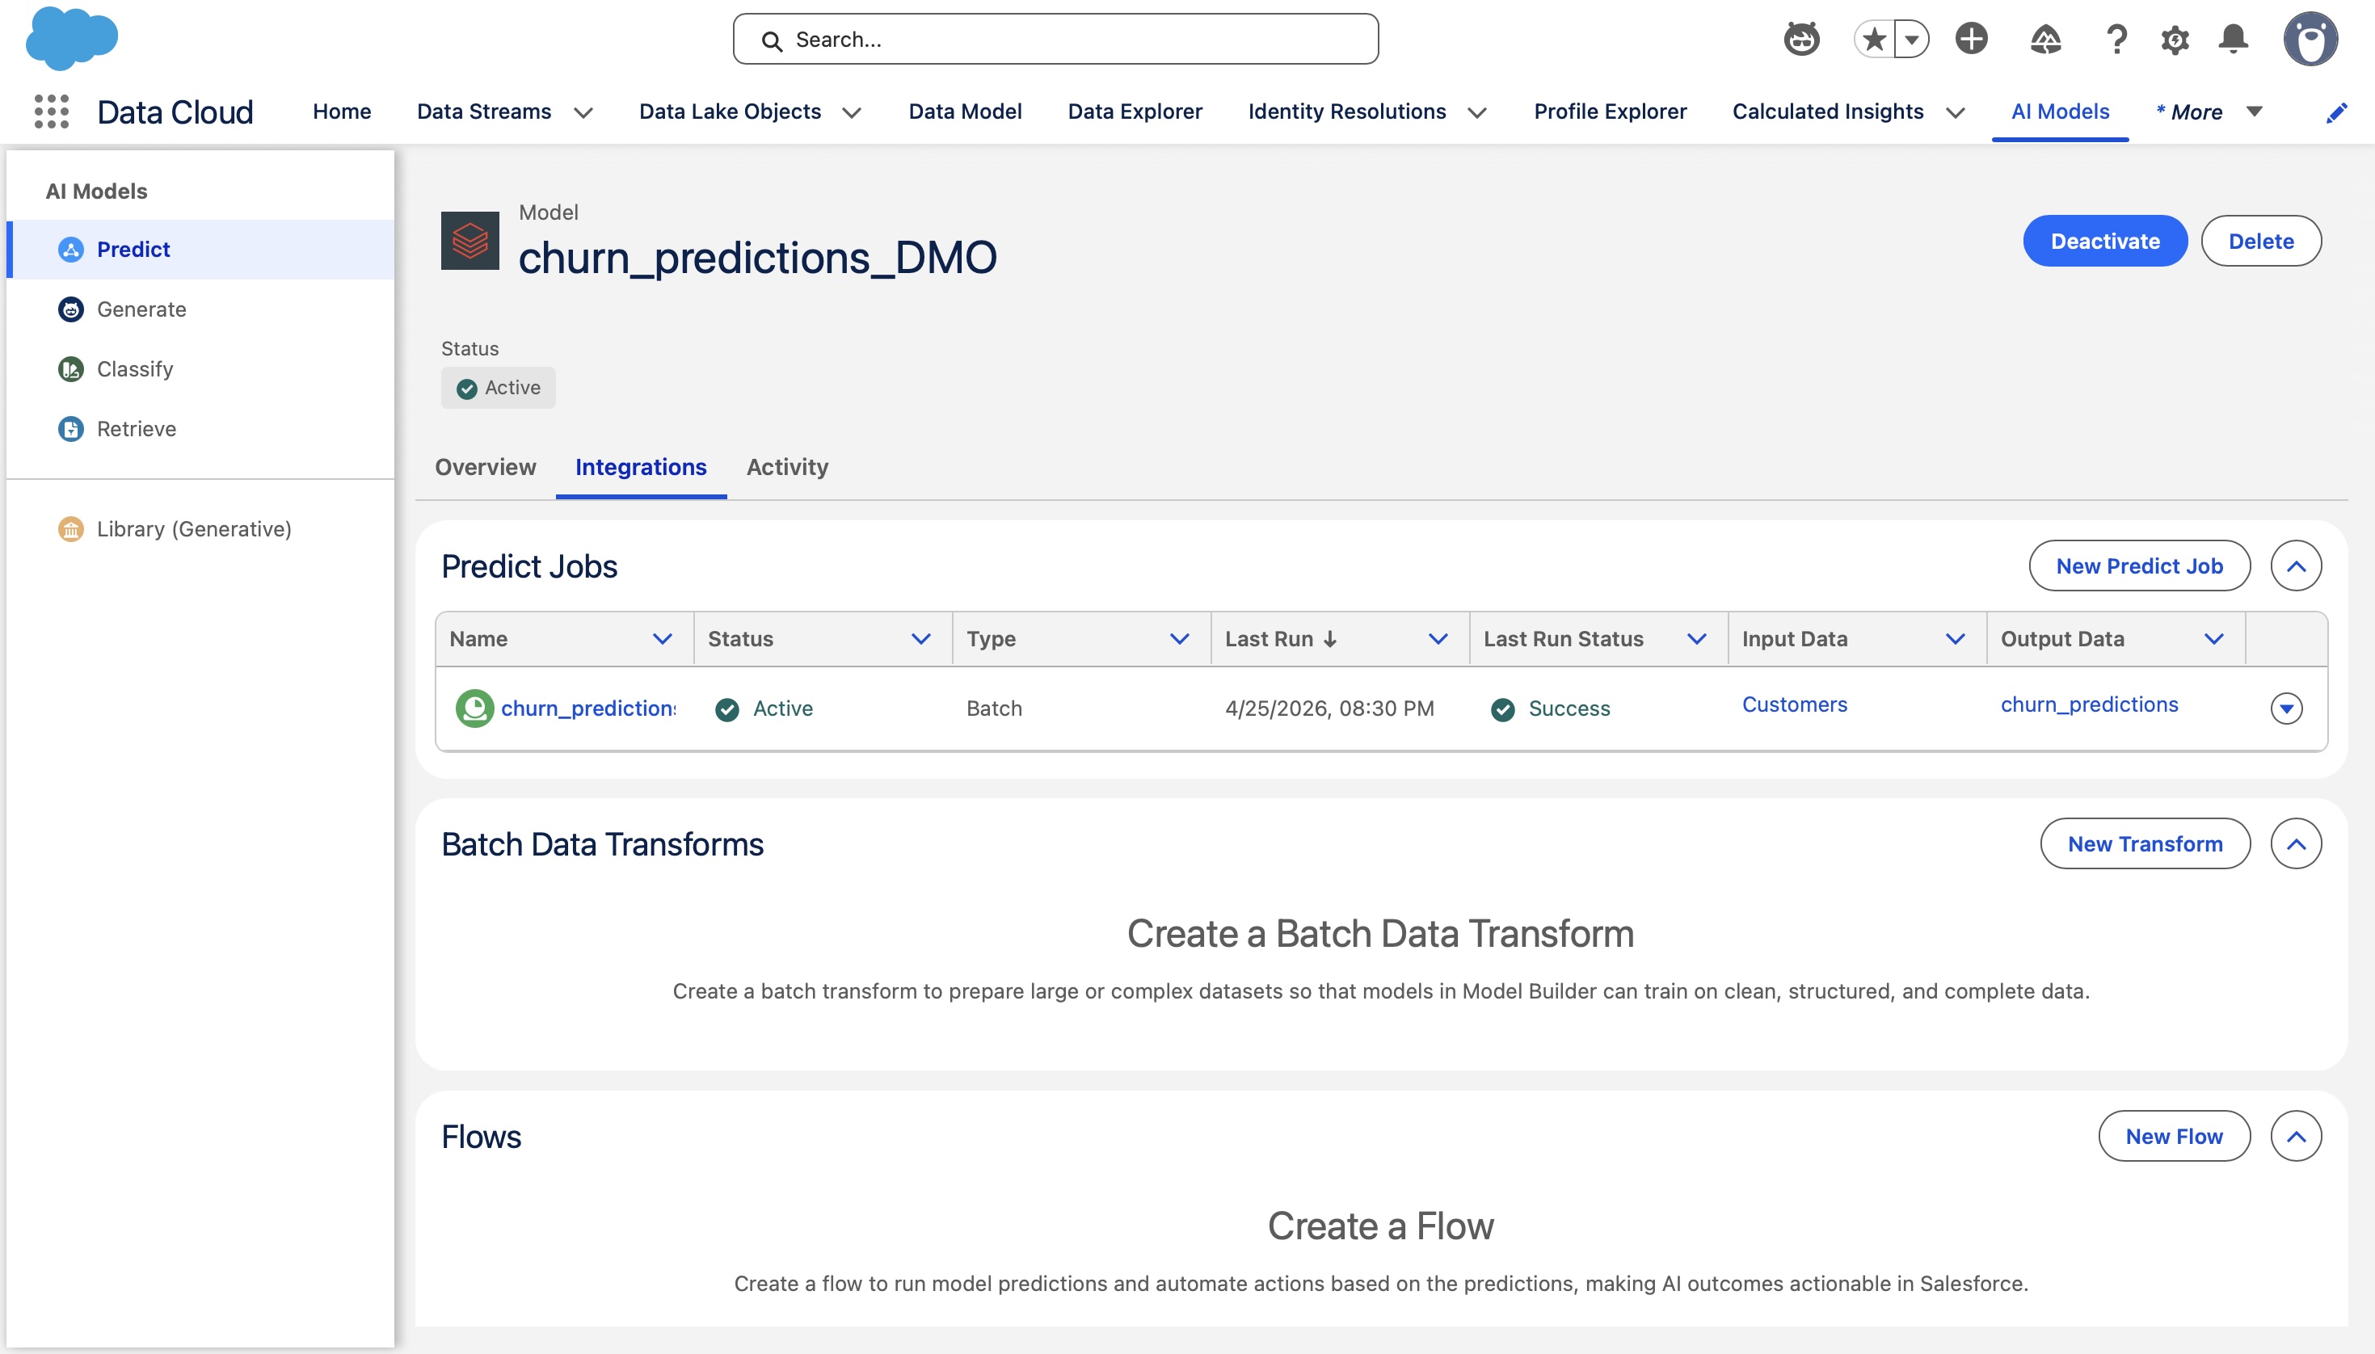Open the user profile avatar
Screen dimensions: 2375x1354
click(2311, 39)
